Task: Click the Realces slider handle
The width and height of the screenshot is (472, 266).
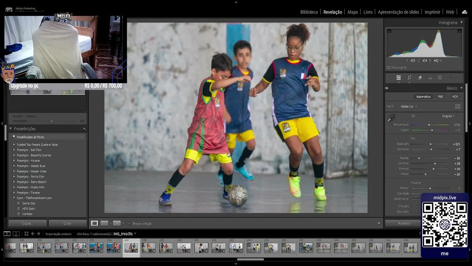Action: tap(419, 158)
